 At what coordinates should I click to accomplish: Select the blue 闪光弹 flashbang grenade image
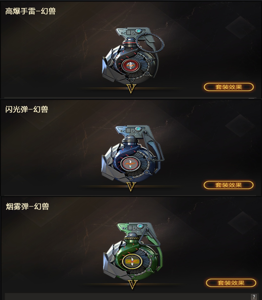point(132,154)
